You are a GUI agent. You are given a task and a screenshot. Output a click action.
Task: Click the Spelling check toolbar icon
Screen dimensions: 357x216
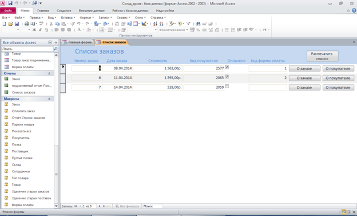point(41,23)
